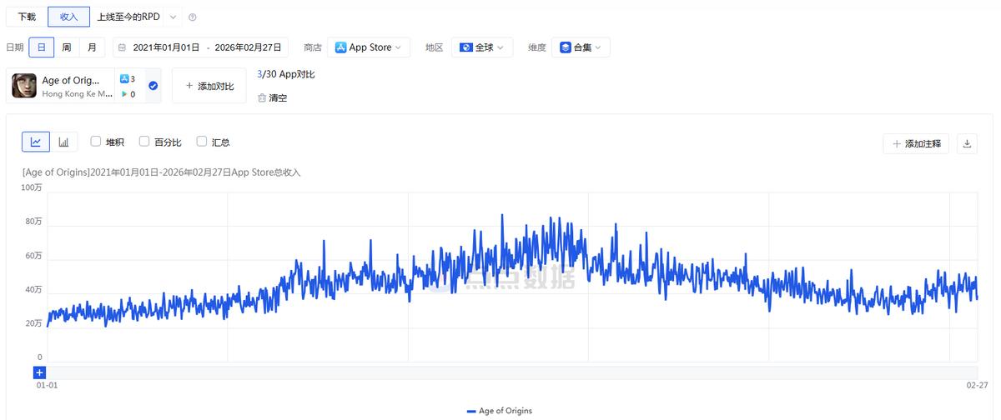Enable the 百分比 checkbox
Viewport: 1001px width, 420px height.
click(x=144, y=142)
